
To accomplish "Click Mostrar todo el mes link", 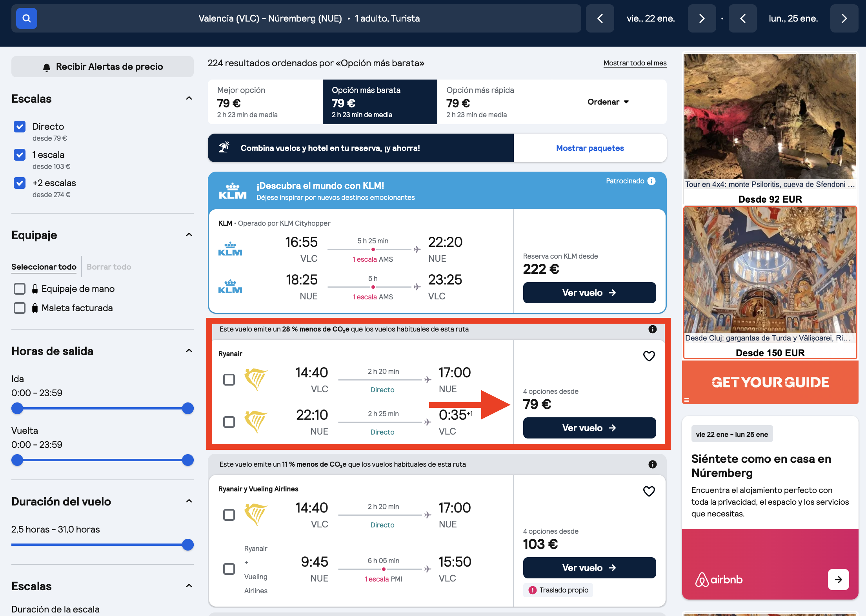I will point(635,63).
